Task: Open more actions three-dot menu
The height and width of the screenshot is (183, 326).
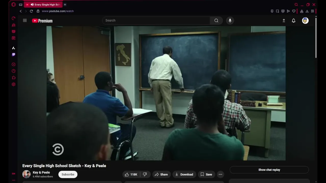Action: point(220,174)
